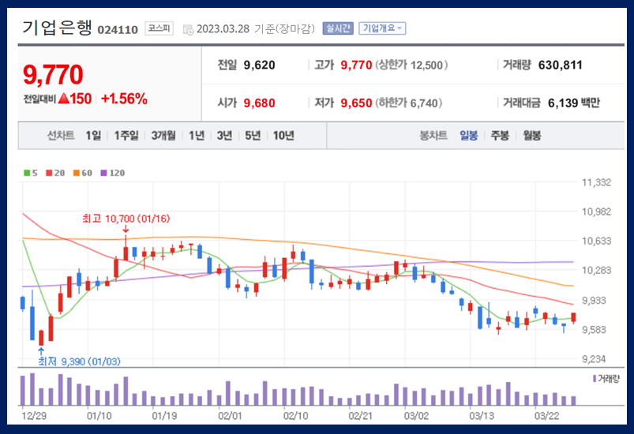634x434 pixels.
Task: Switch to the 일봉 daily candle chart
Action: coord(469,136)
